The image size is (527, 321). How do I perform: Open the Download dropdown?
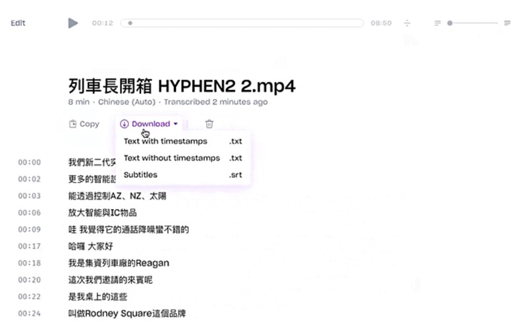click(x=149, y=124)
